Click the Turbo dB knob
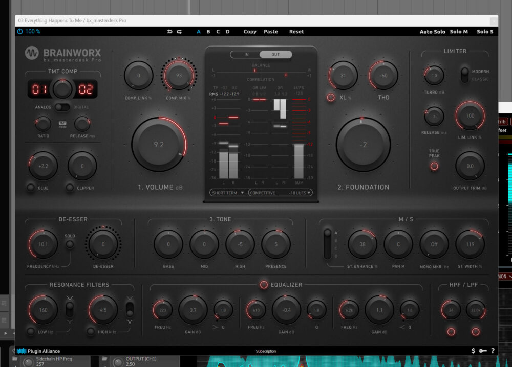 [434, 75]
